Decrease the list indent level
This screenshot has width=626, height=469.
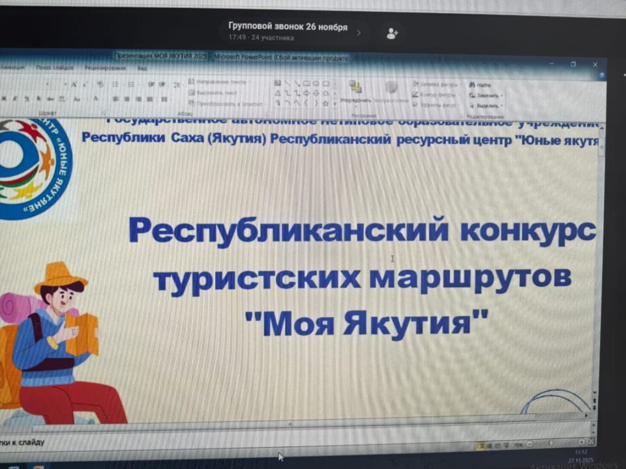point(151,85)
